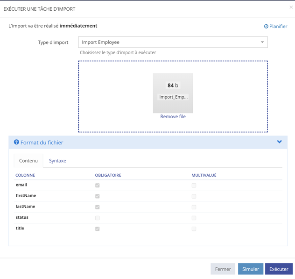Toggle firstName obligatoire checkbox
The width and height of the screenshot is (295, 279).
point(97,196)
